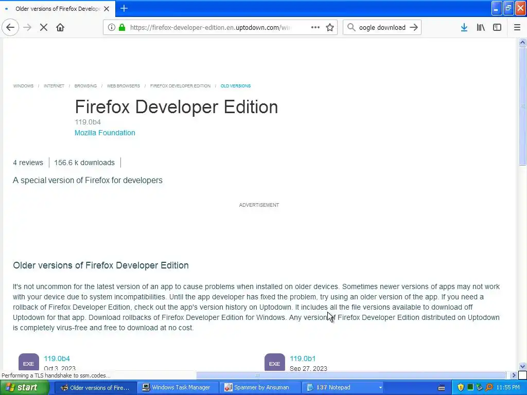The image size is (527, 395).
Task: Click the green tray icon
Action: pyautogui.click(x=470, y=387)
